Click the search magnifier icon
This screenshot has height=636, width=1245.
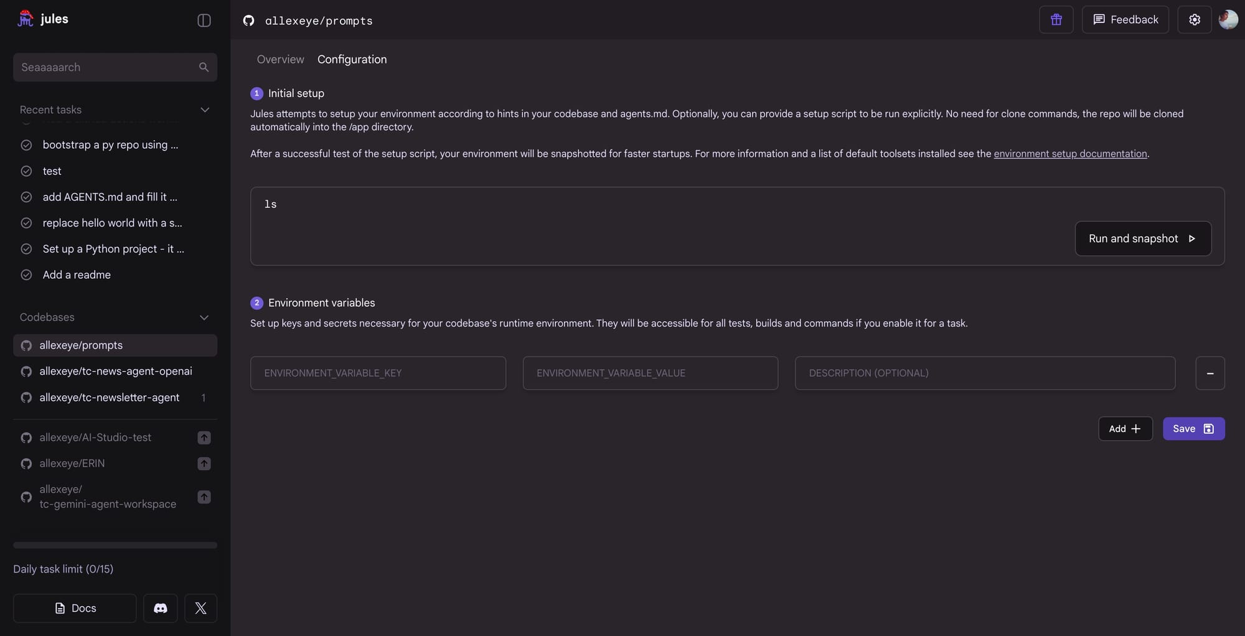tap(204, 67)
